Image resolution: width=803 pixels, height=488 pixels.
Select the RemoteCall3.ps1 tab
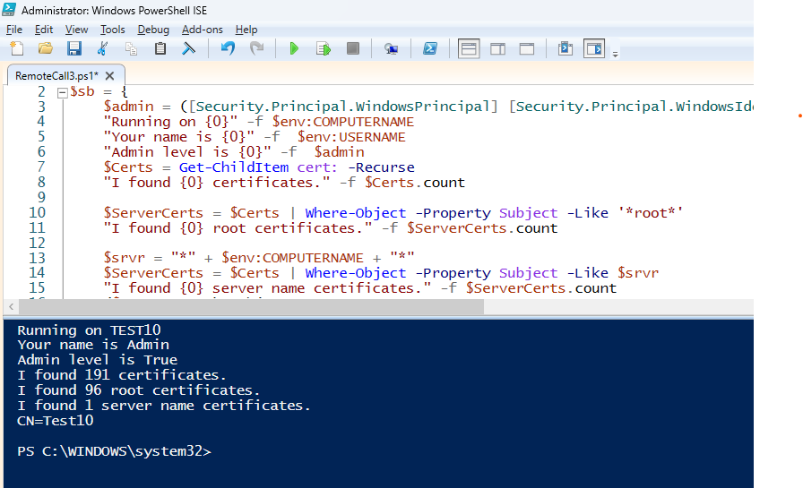pos(56,76)
